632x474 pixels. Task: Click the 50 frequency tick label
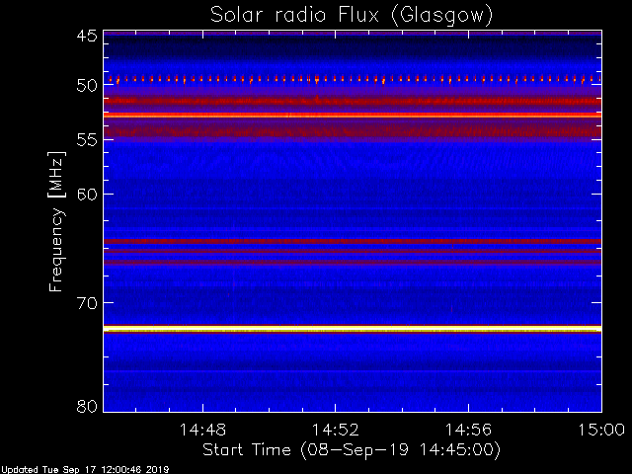tap(87, 86)
